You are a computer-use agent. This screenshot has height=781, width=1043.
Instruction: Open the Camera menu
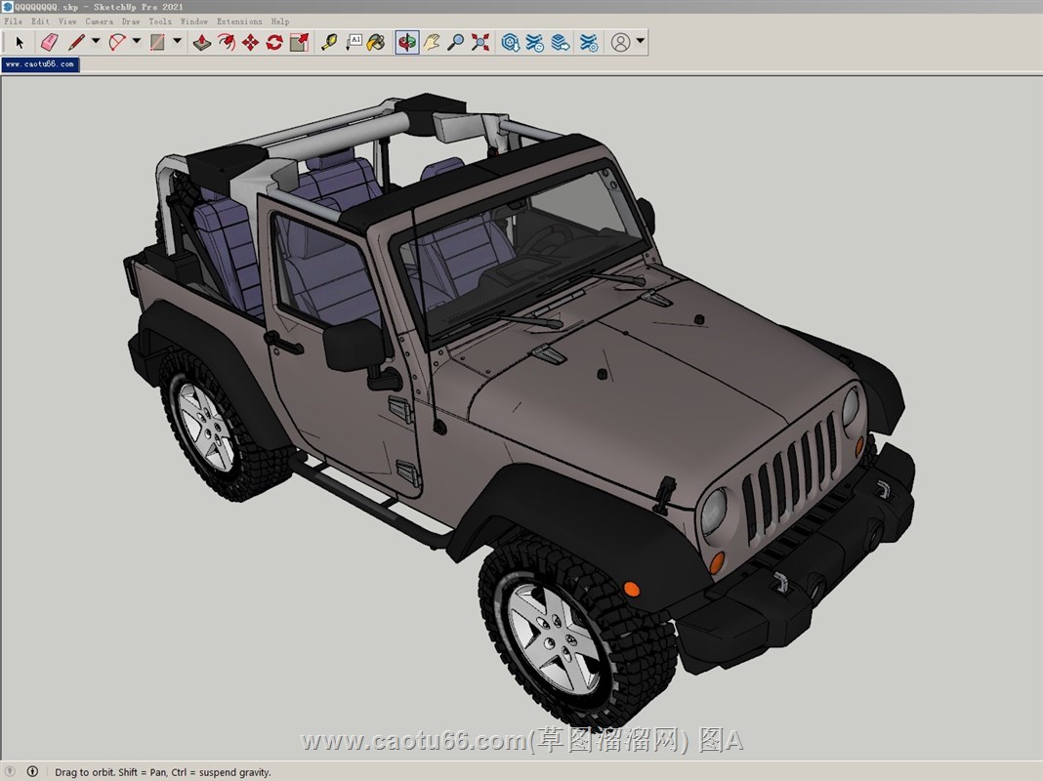click(x=99, y=21)
